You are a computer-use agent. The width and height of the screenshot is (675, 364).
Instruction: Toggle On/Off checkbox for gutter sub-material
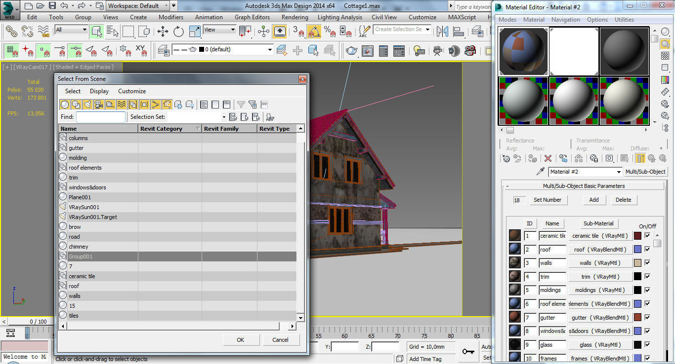click(647, 318)
